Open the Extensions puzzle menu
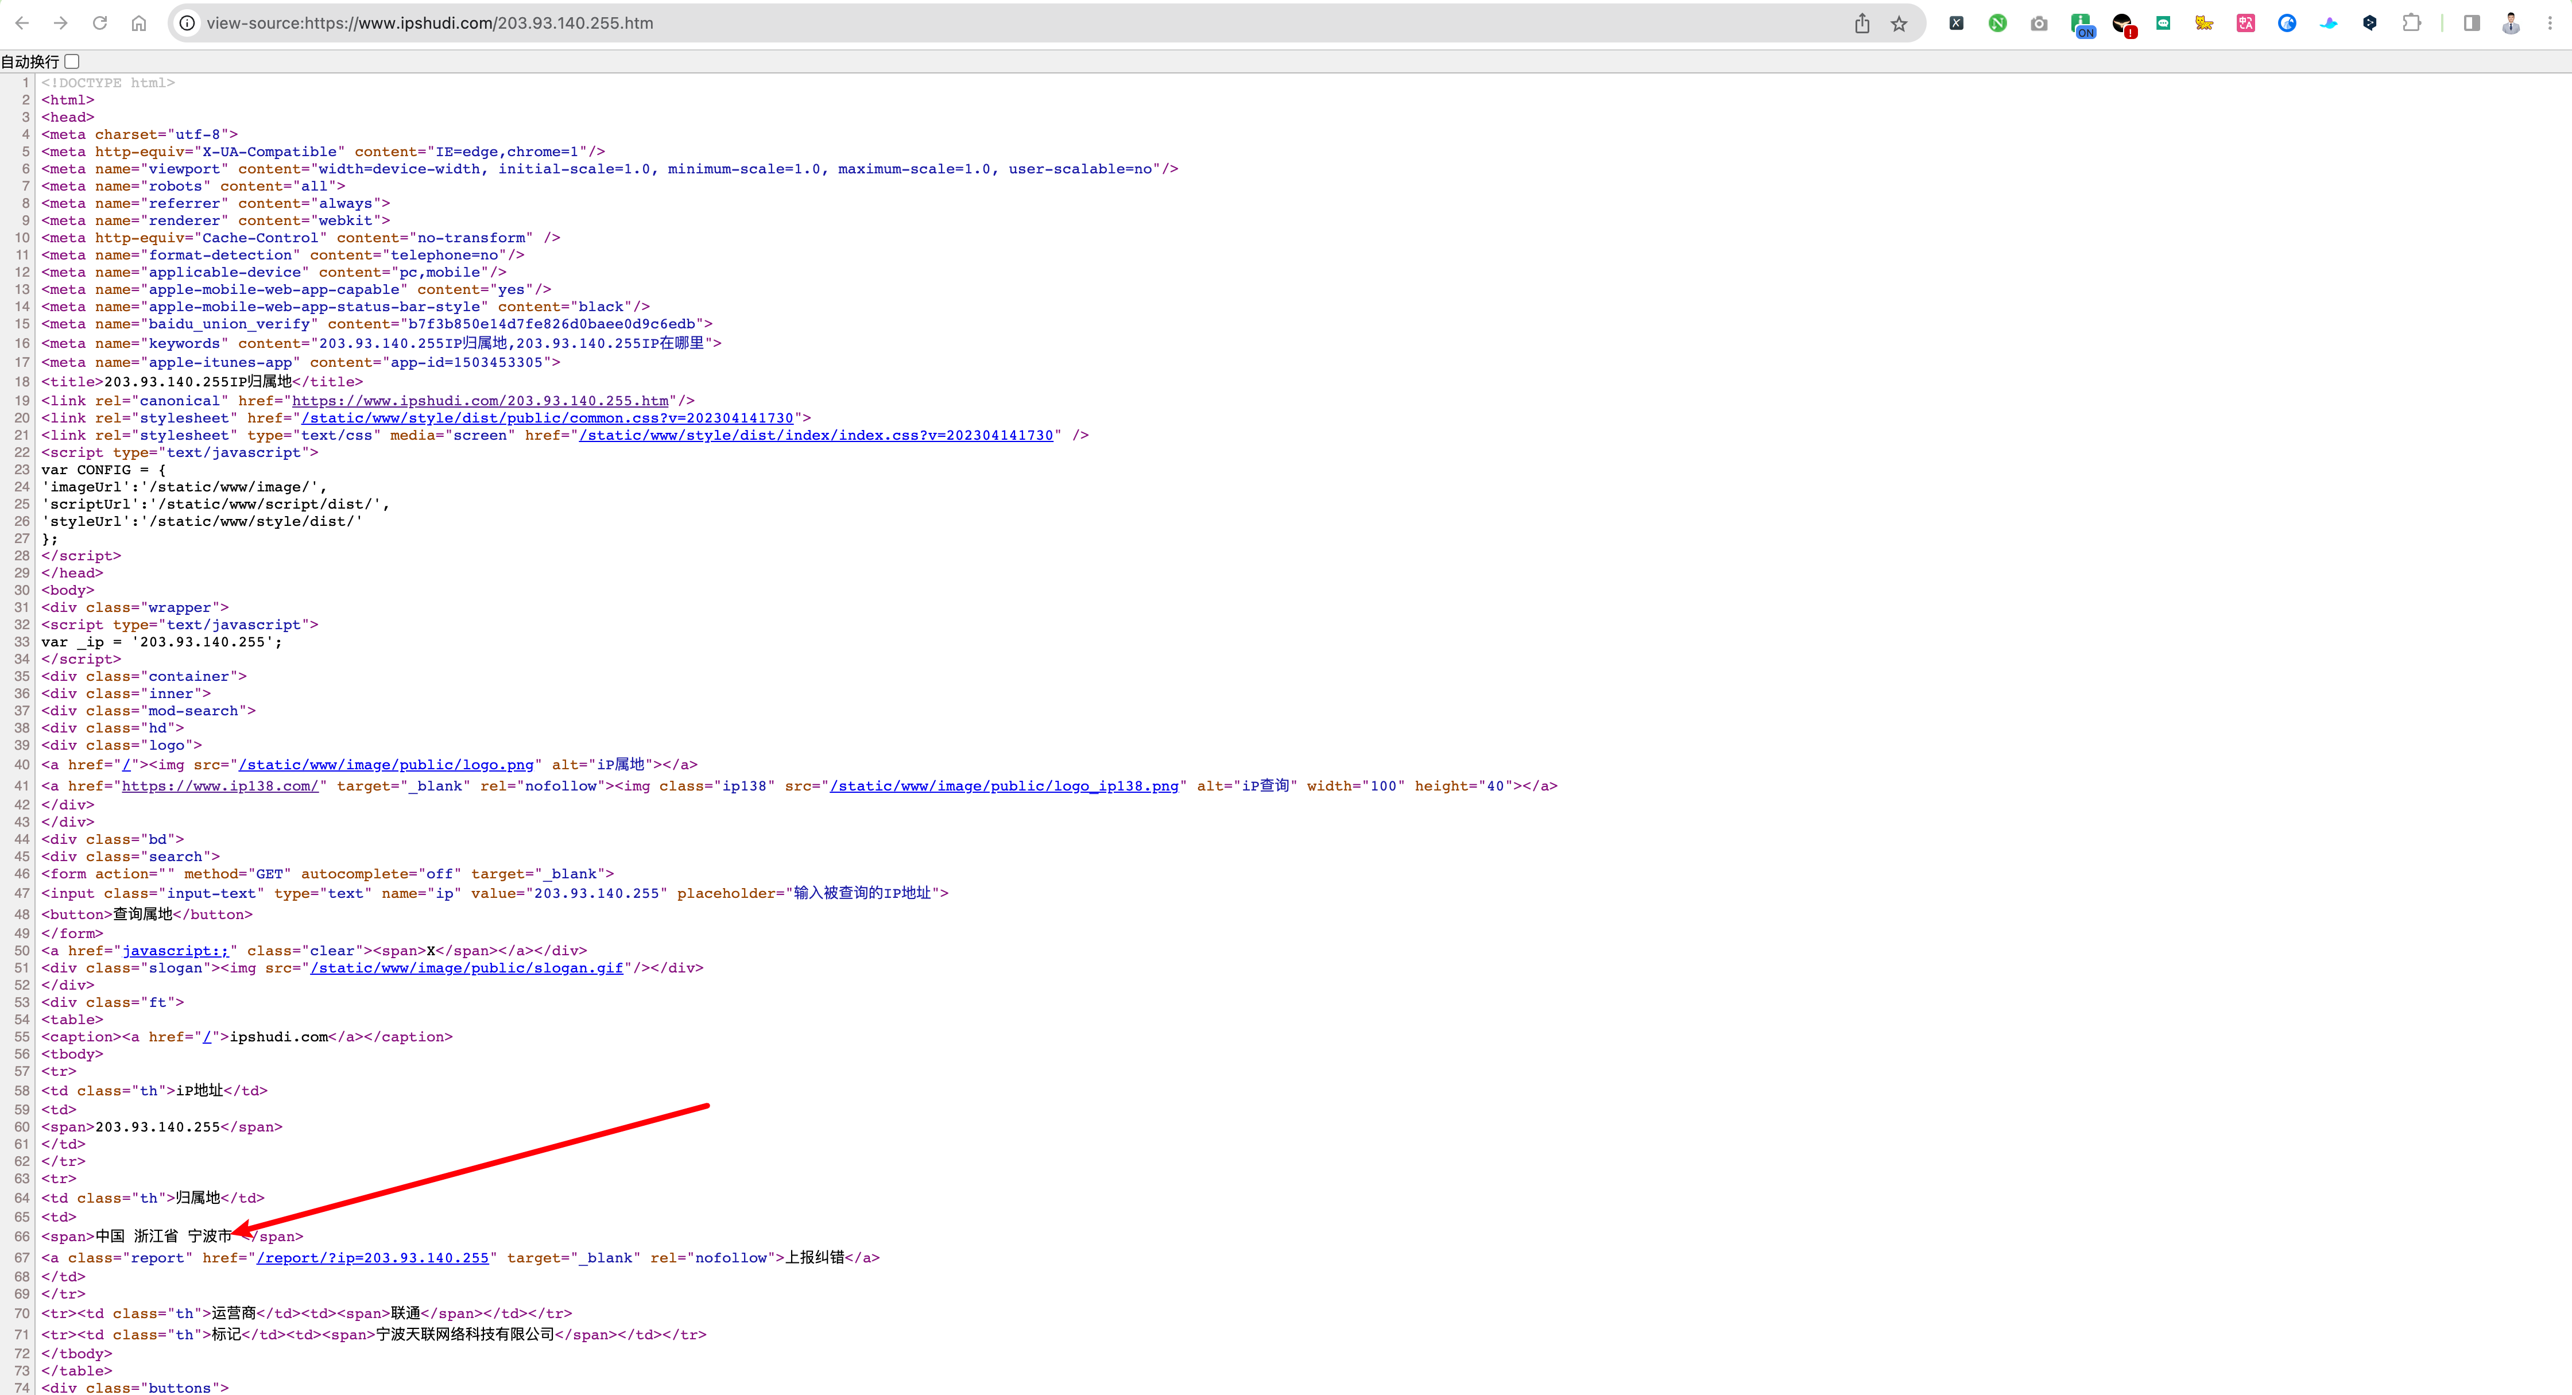This screenshot has width=2572, height=1395. point(2411,23)
